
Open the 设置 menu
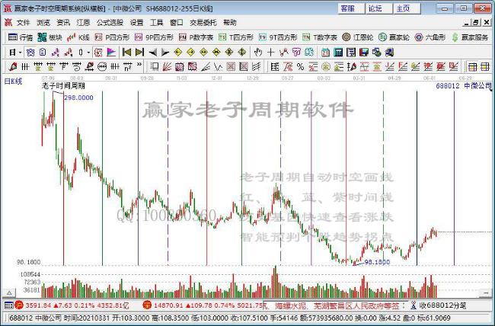[x=136, y=23]
